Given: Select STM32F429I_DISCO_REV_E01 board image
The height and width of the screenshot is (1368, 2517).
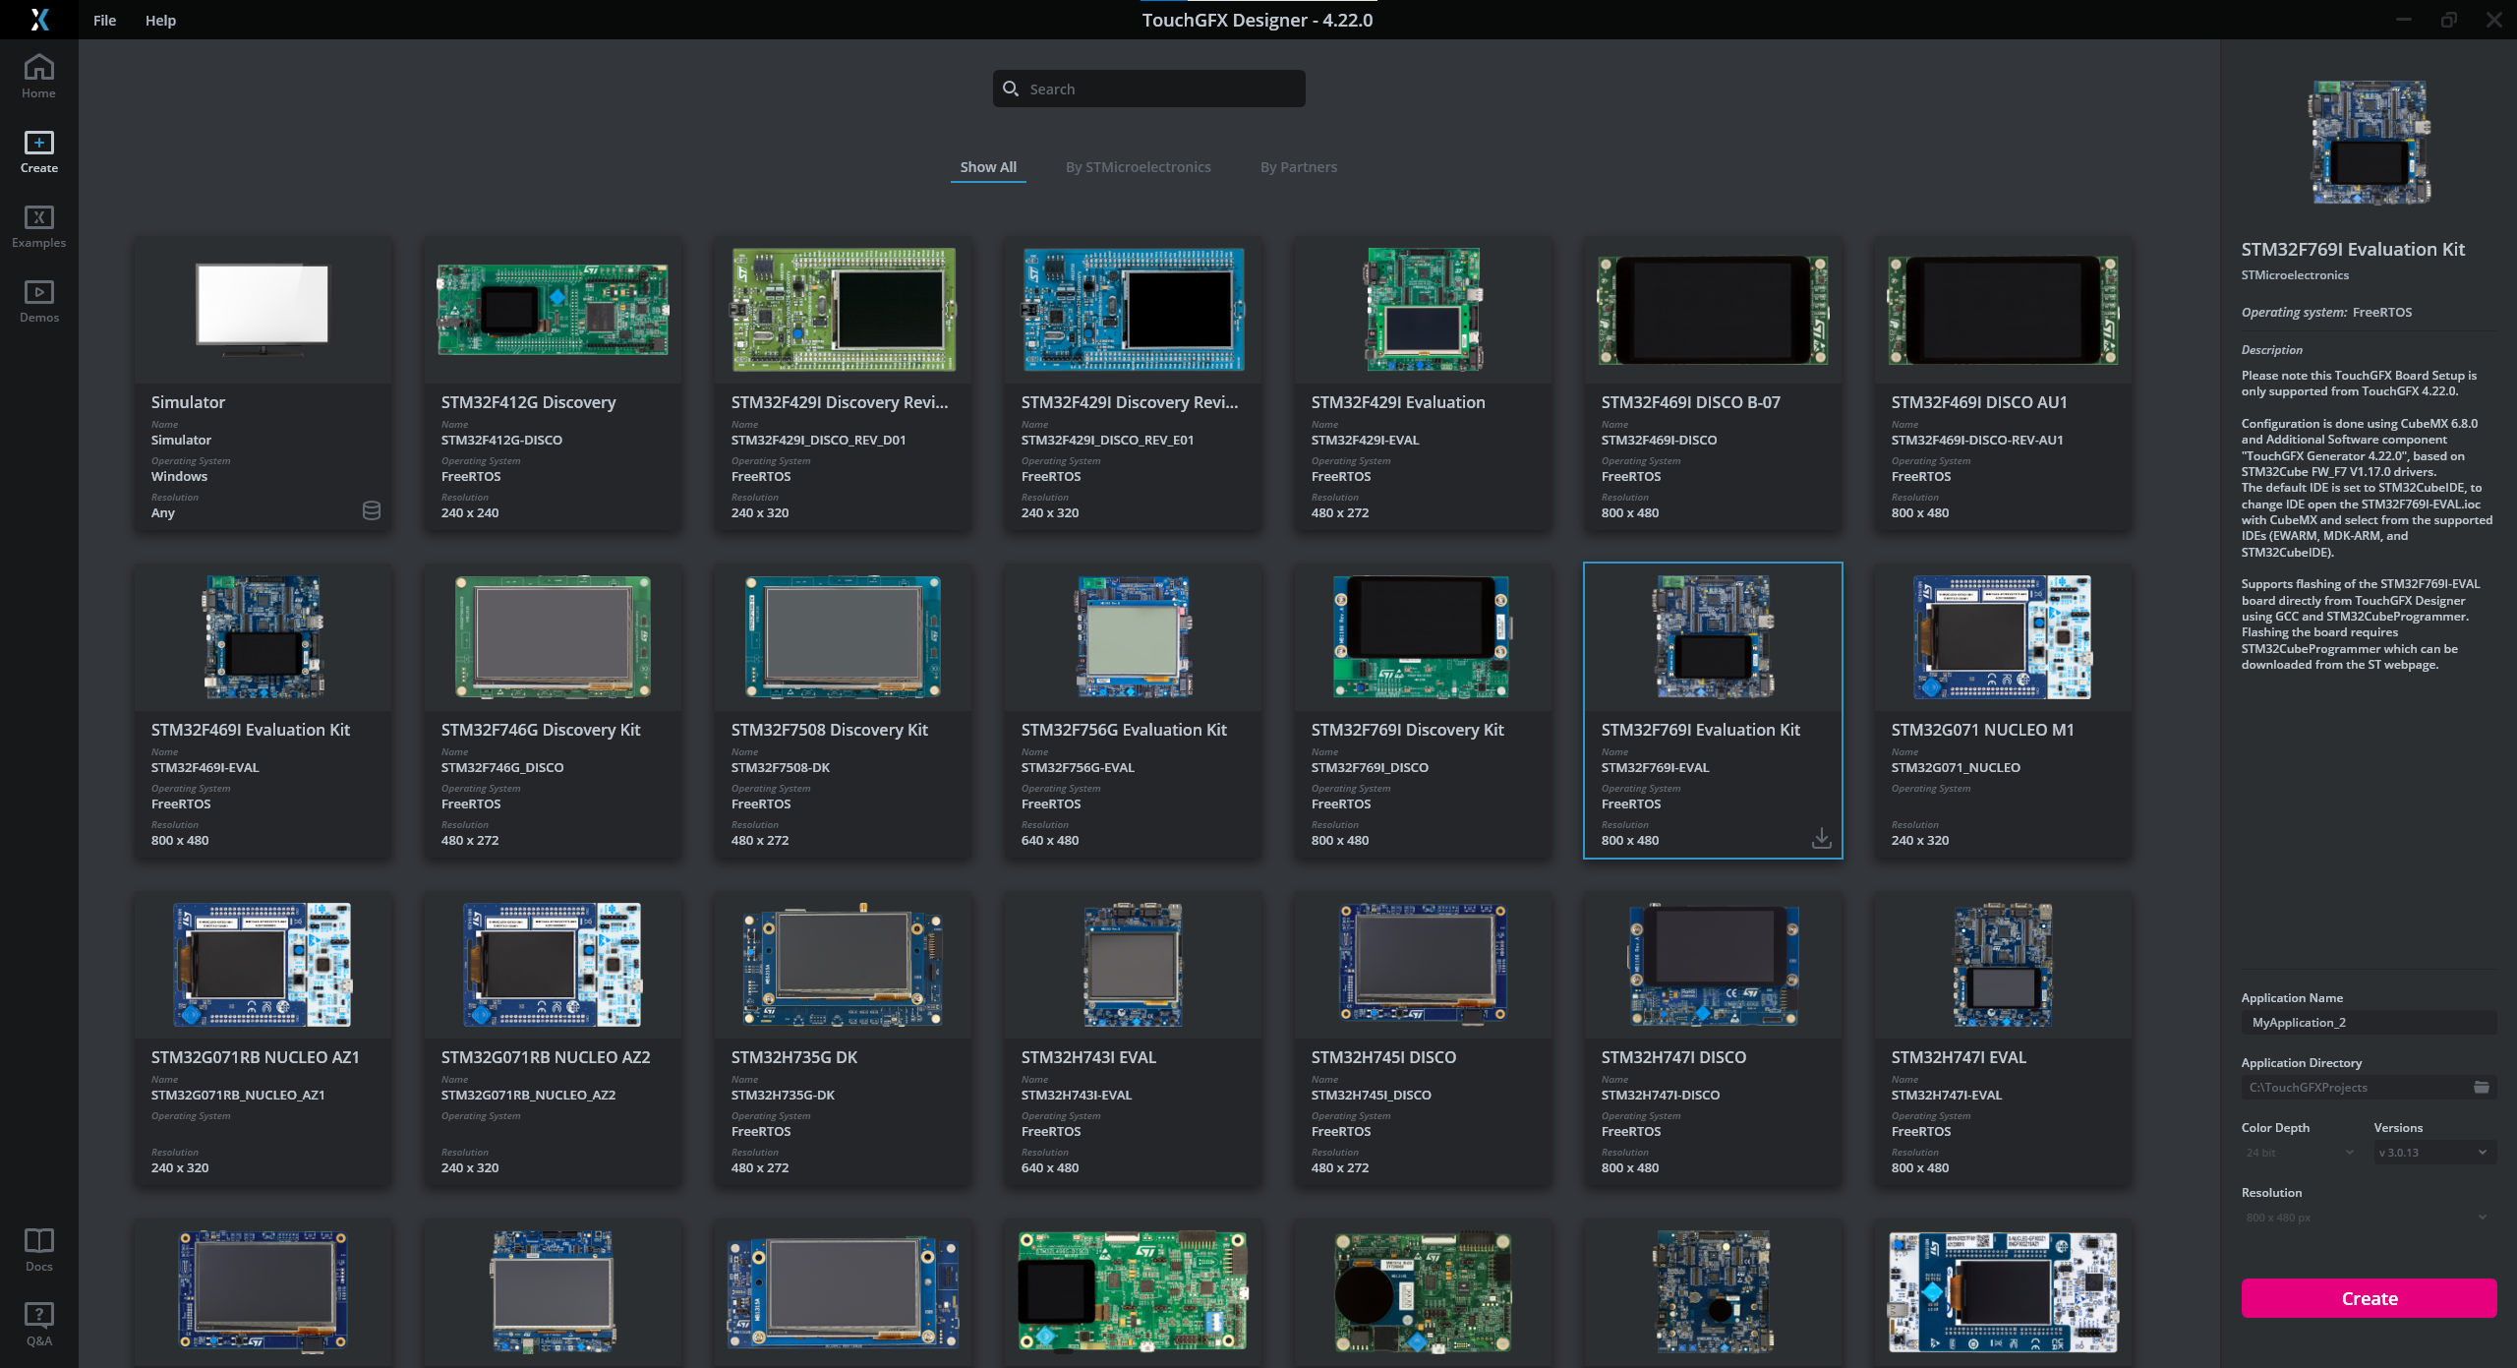Looking at the screenshot, I should pos(1134,310).
